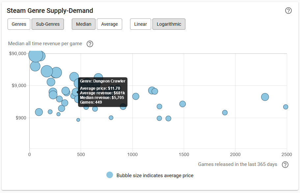Image resolution: width=300 pixels, height=193 pixels.
Task: Open the help icon beside the chart title
Action: point(288,11)
